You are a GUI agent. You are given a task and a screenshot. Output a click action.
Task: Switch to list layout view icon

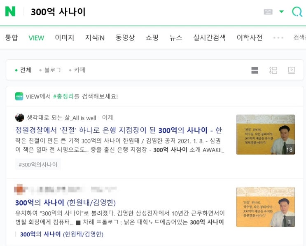[273, 70]
